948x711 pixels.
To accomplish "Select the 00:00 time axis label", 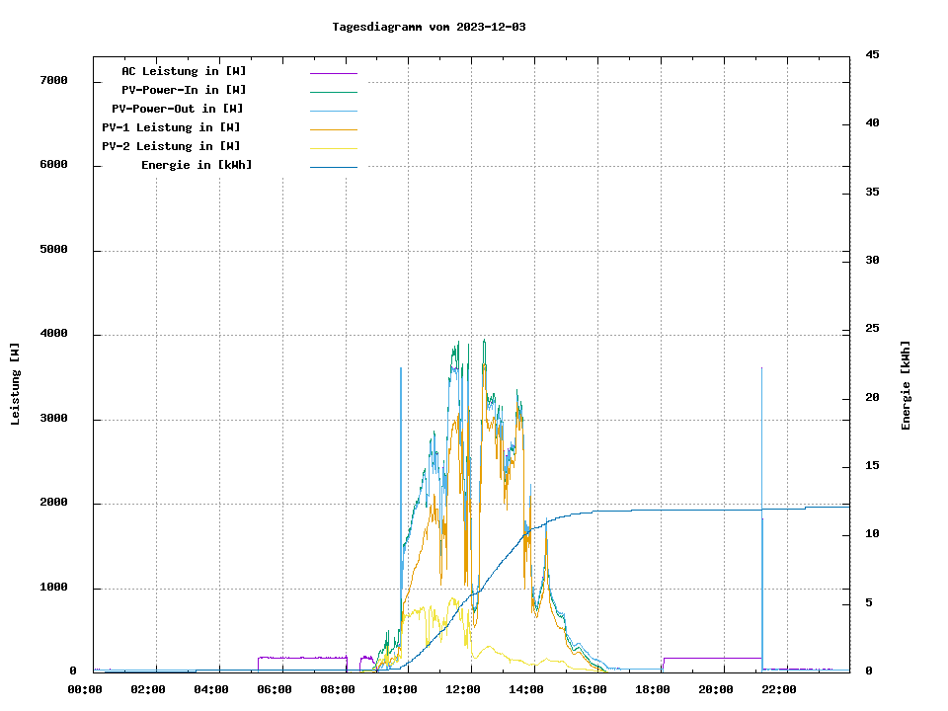I will coord(85,689).
